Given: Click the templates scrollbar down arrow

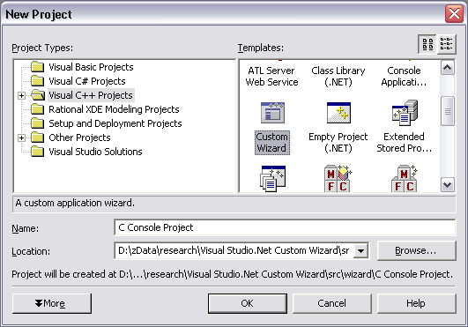Looking at the screenshot, I should pos(448,185).
